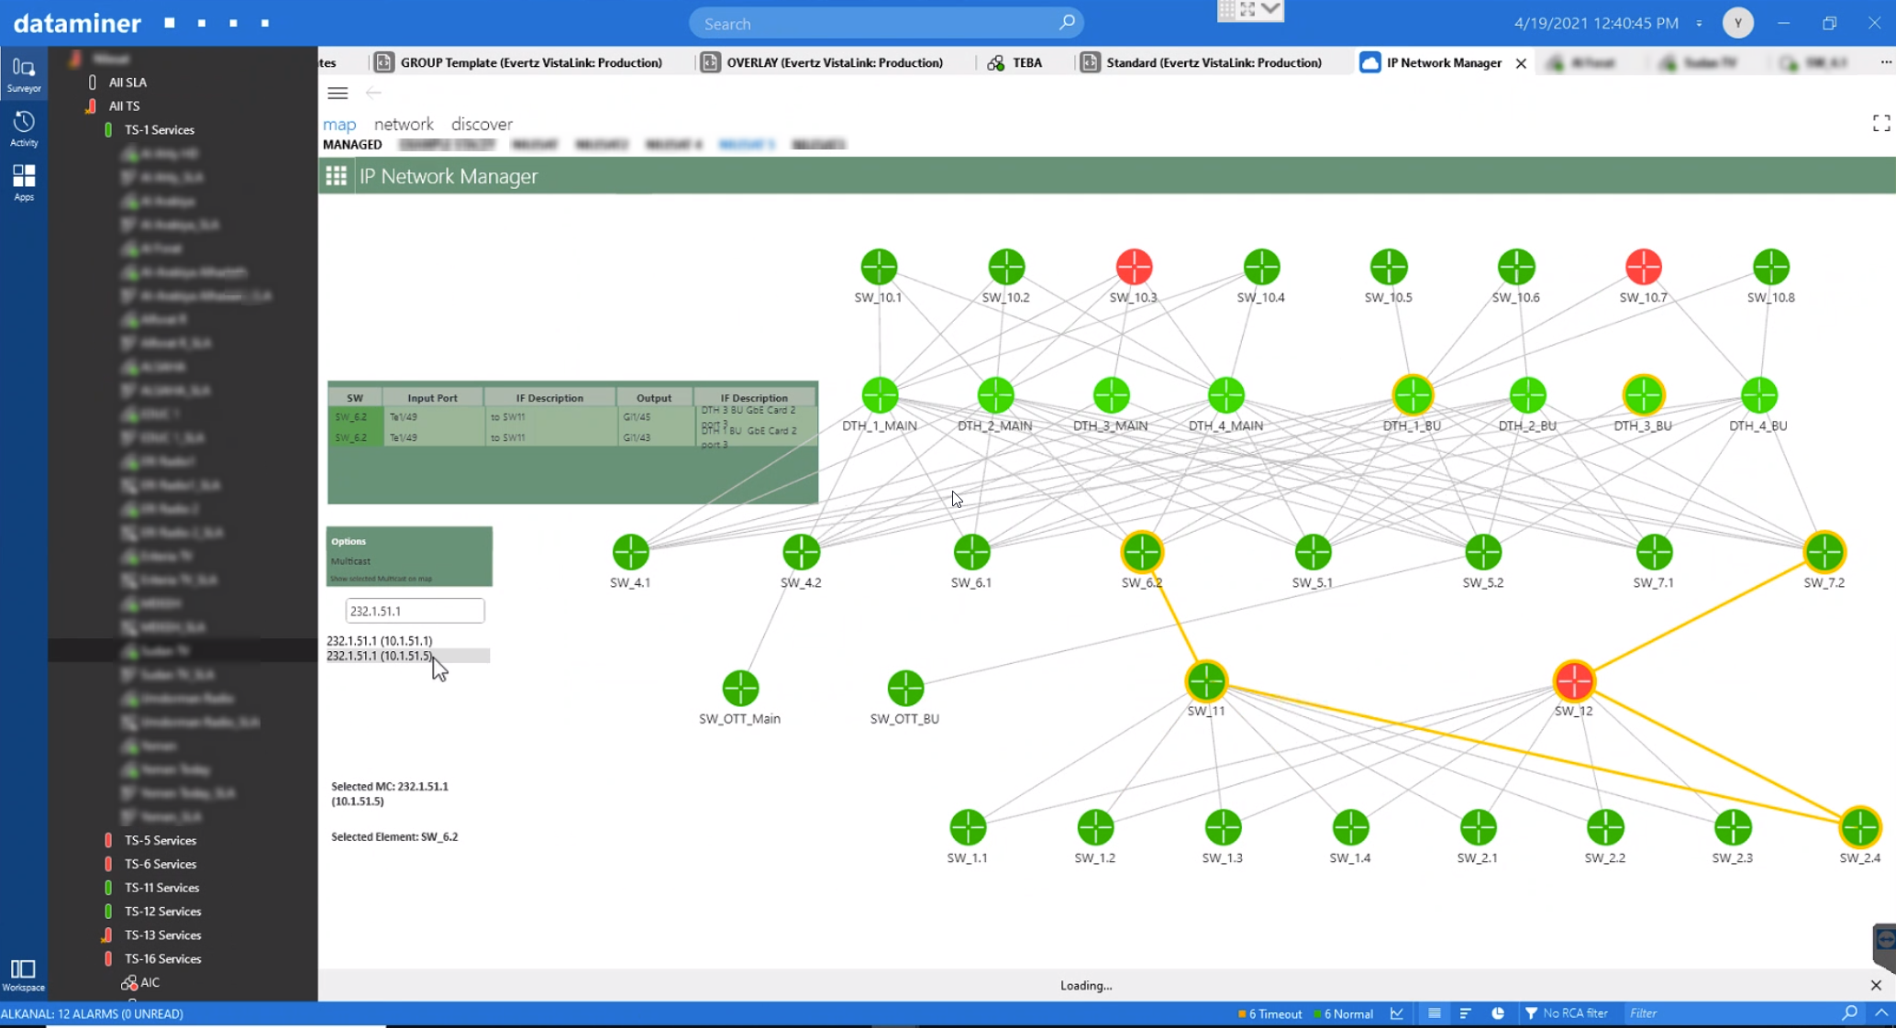The width and height of the screenshot is (1896, 1028).
Task: Select AIC item in the surveyor tree
Action: pos(150,982)
